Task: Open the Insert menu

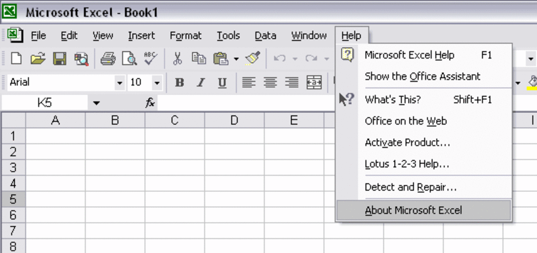Action: pos(141,35)
